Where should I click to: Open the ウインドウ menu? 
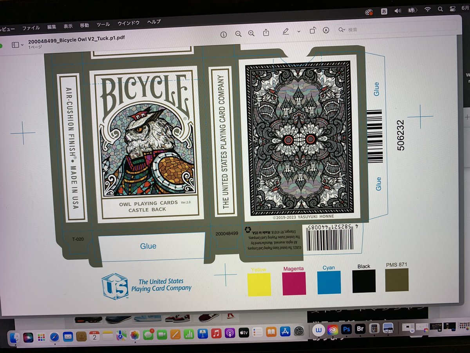coord(128,23)
